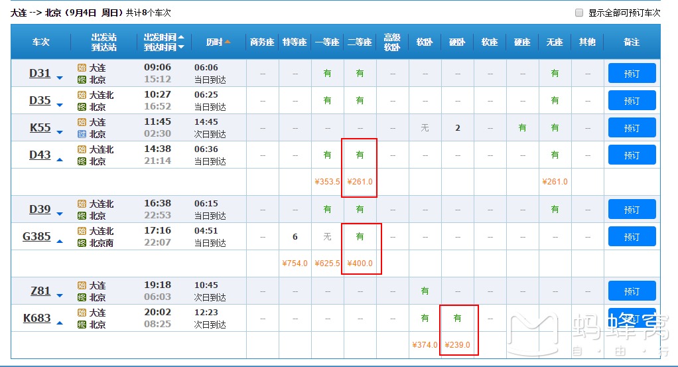
Task: Click 预订 button for train Z81
Action: click(x=632, y=291)
